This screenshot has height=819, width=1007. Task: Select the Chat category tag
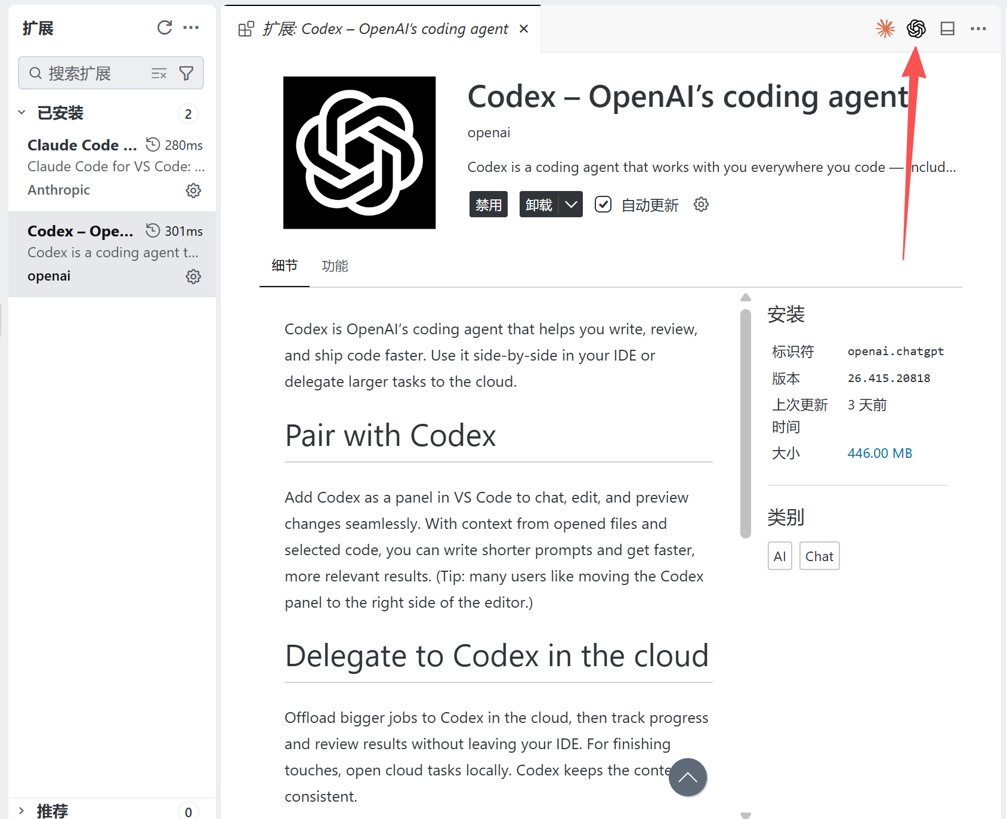tap(819, 556)
